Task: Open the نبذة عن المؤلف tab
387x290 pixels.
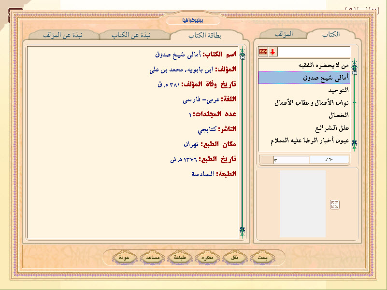Action: [x=63, y=35]
